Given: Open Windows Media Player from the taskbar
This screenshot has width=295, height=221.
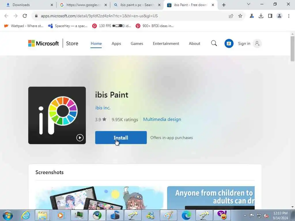Looking at the screenshot, I should (x=60, y=215).
